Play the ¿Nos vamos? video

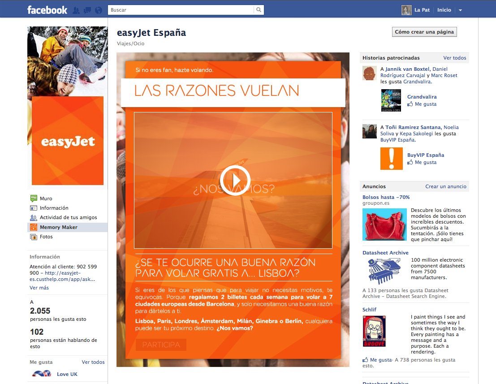[x=235, y=180]
